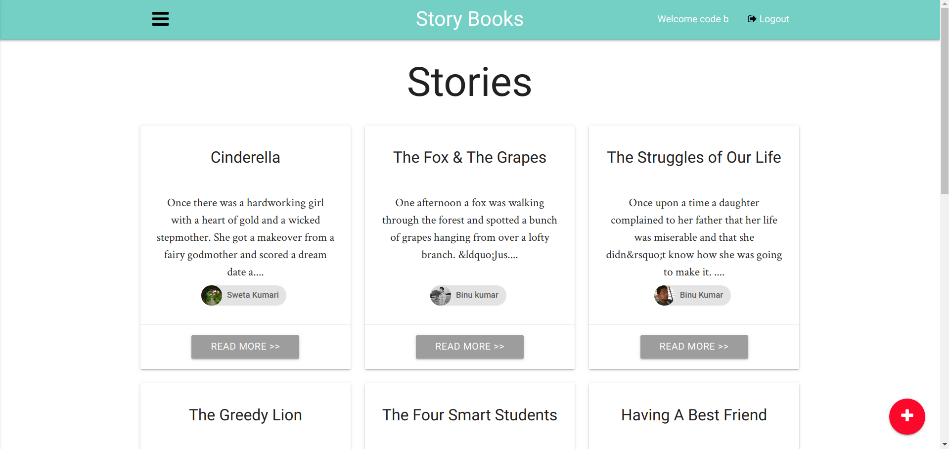
Task: Click the scrollbar up arrow
Action: click(944, 3)
